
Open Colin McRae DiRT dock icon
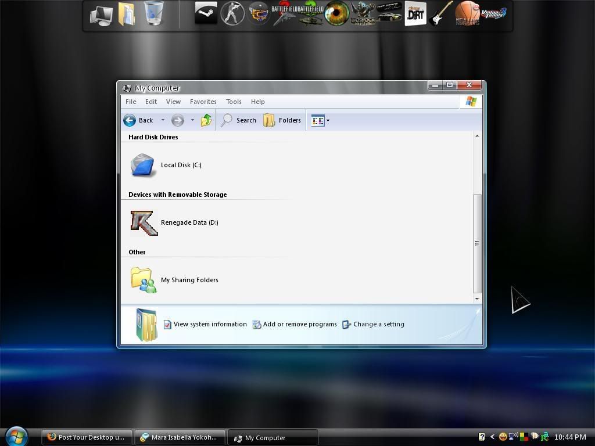click(415, 14)
